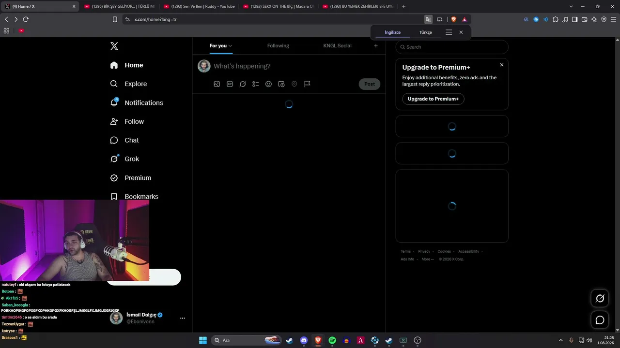Image resolution: width=620 pixels, height=348 pixels.
Task: Switch to the Sen Ve Ben Ruddy tab
Action: [x=199, y=6]
